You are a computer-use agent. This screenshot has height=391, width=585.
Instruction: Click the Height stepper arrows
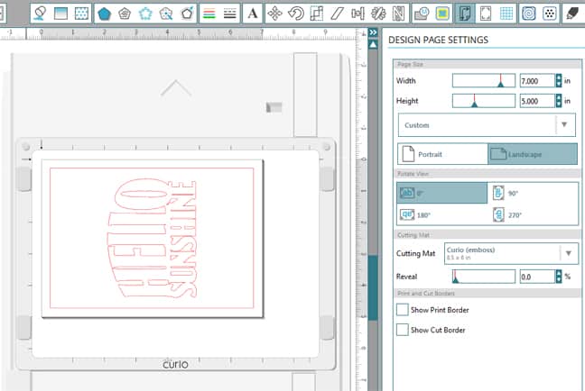click(559, 101)
